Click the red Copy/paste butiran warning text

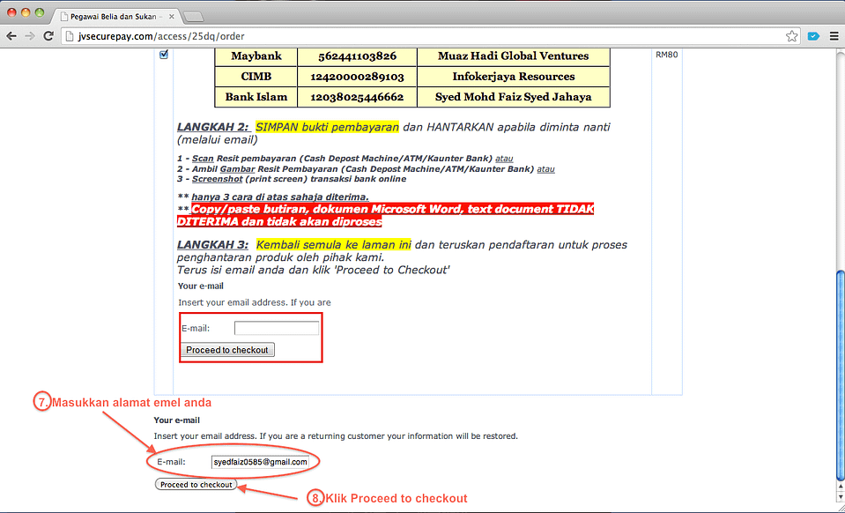tap(385, 216)
